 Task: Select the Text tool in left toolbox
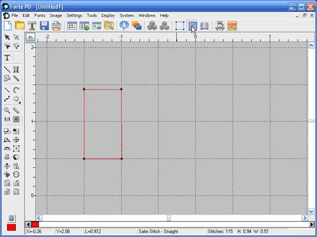point(7,58)
